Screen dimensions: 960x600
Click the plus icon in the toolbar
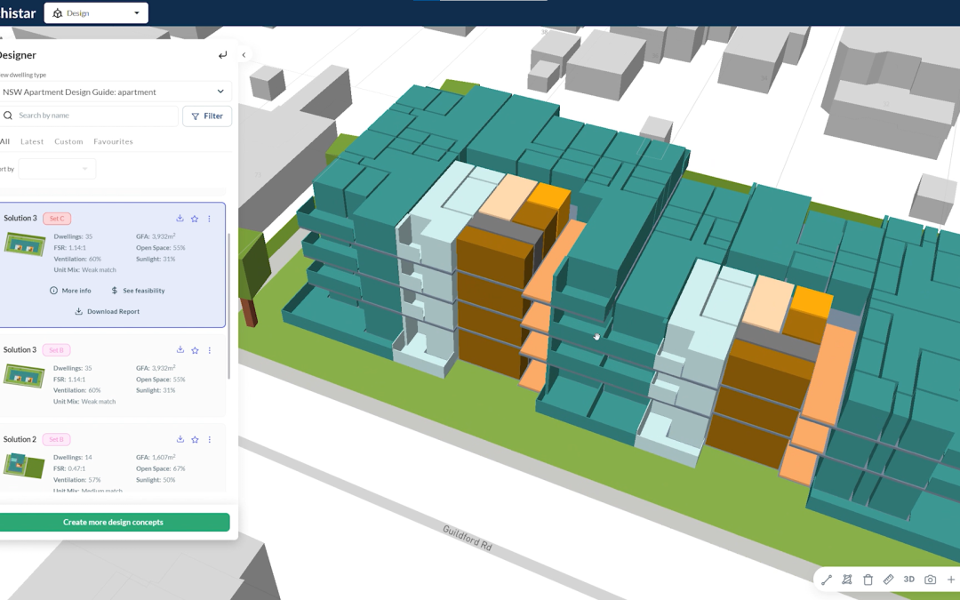tap(950, 579)
